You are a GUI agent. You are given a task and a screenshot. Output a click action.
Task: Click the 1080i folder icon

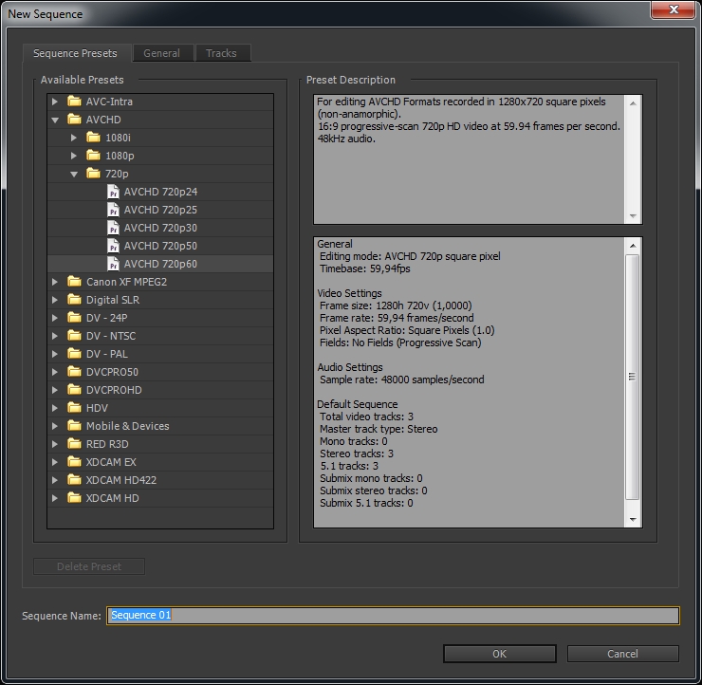[93, 137]
